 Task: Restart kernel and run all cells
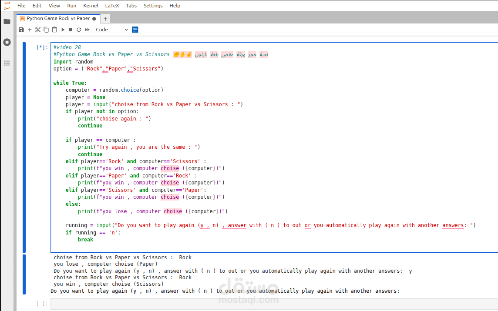[x=87, y=30]
